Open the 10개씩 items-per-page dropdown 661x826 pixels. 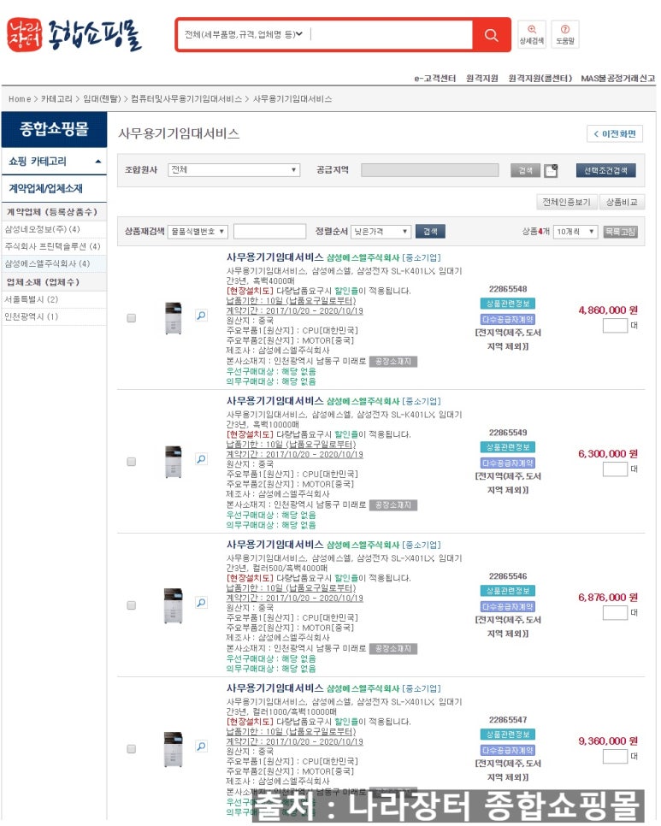click(575, 231)
